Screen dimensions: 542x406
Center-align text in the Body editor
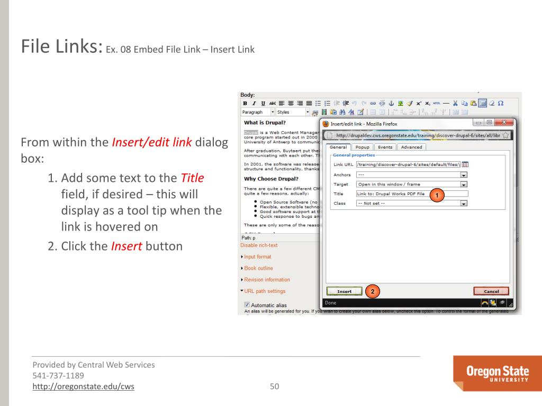click(x=291, y=103)
